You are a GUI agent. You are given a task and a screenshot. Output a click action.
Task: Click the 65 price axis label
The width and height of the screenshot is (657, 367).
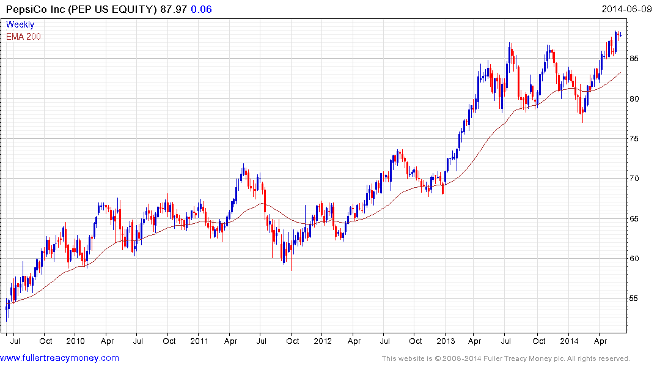click(634, 219)
